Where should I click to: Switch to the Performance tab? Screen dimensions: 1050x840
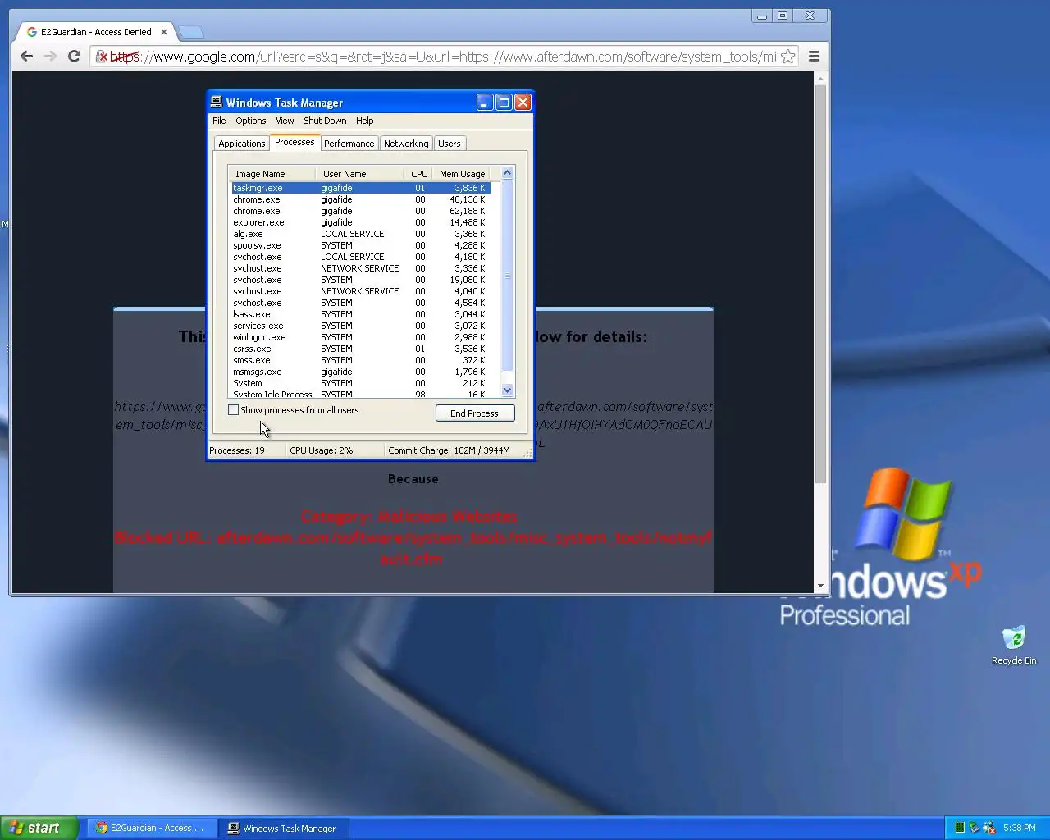click(x=349, y=144)
